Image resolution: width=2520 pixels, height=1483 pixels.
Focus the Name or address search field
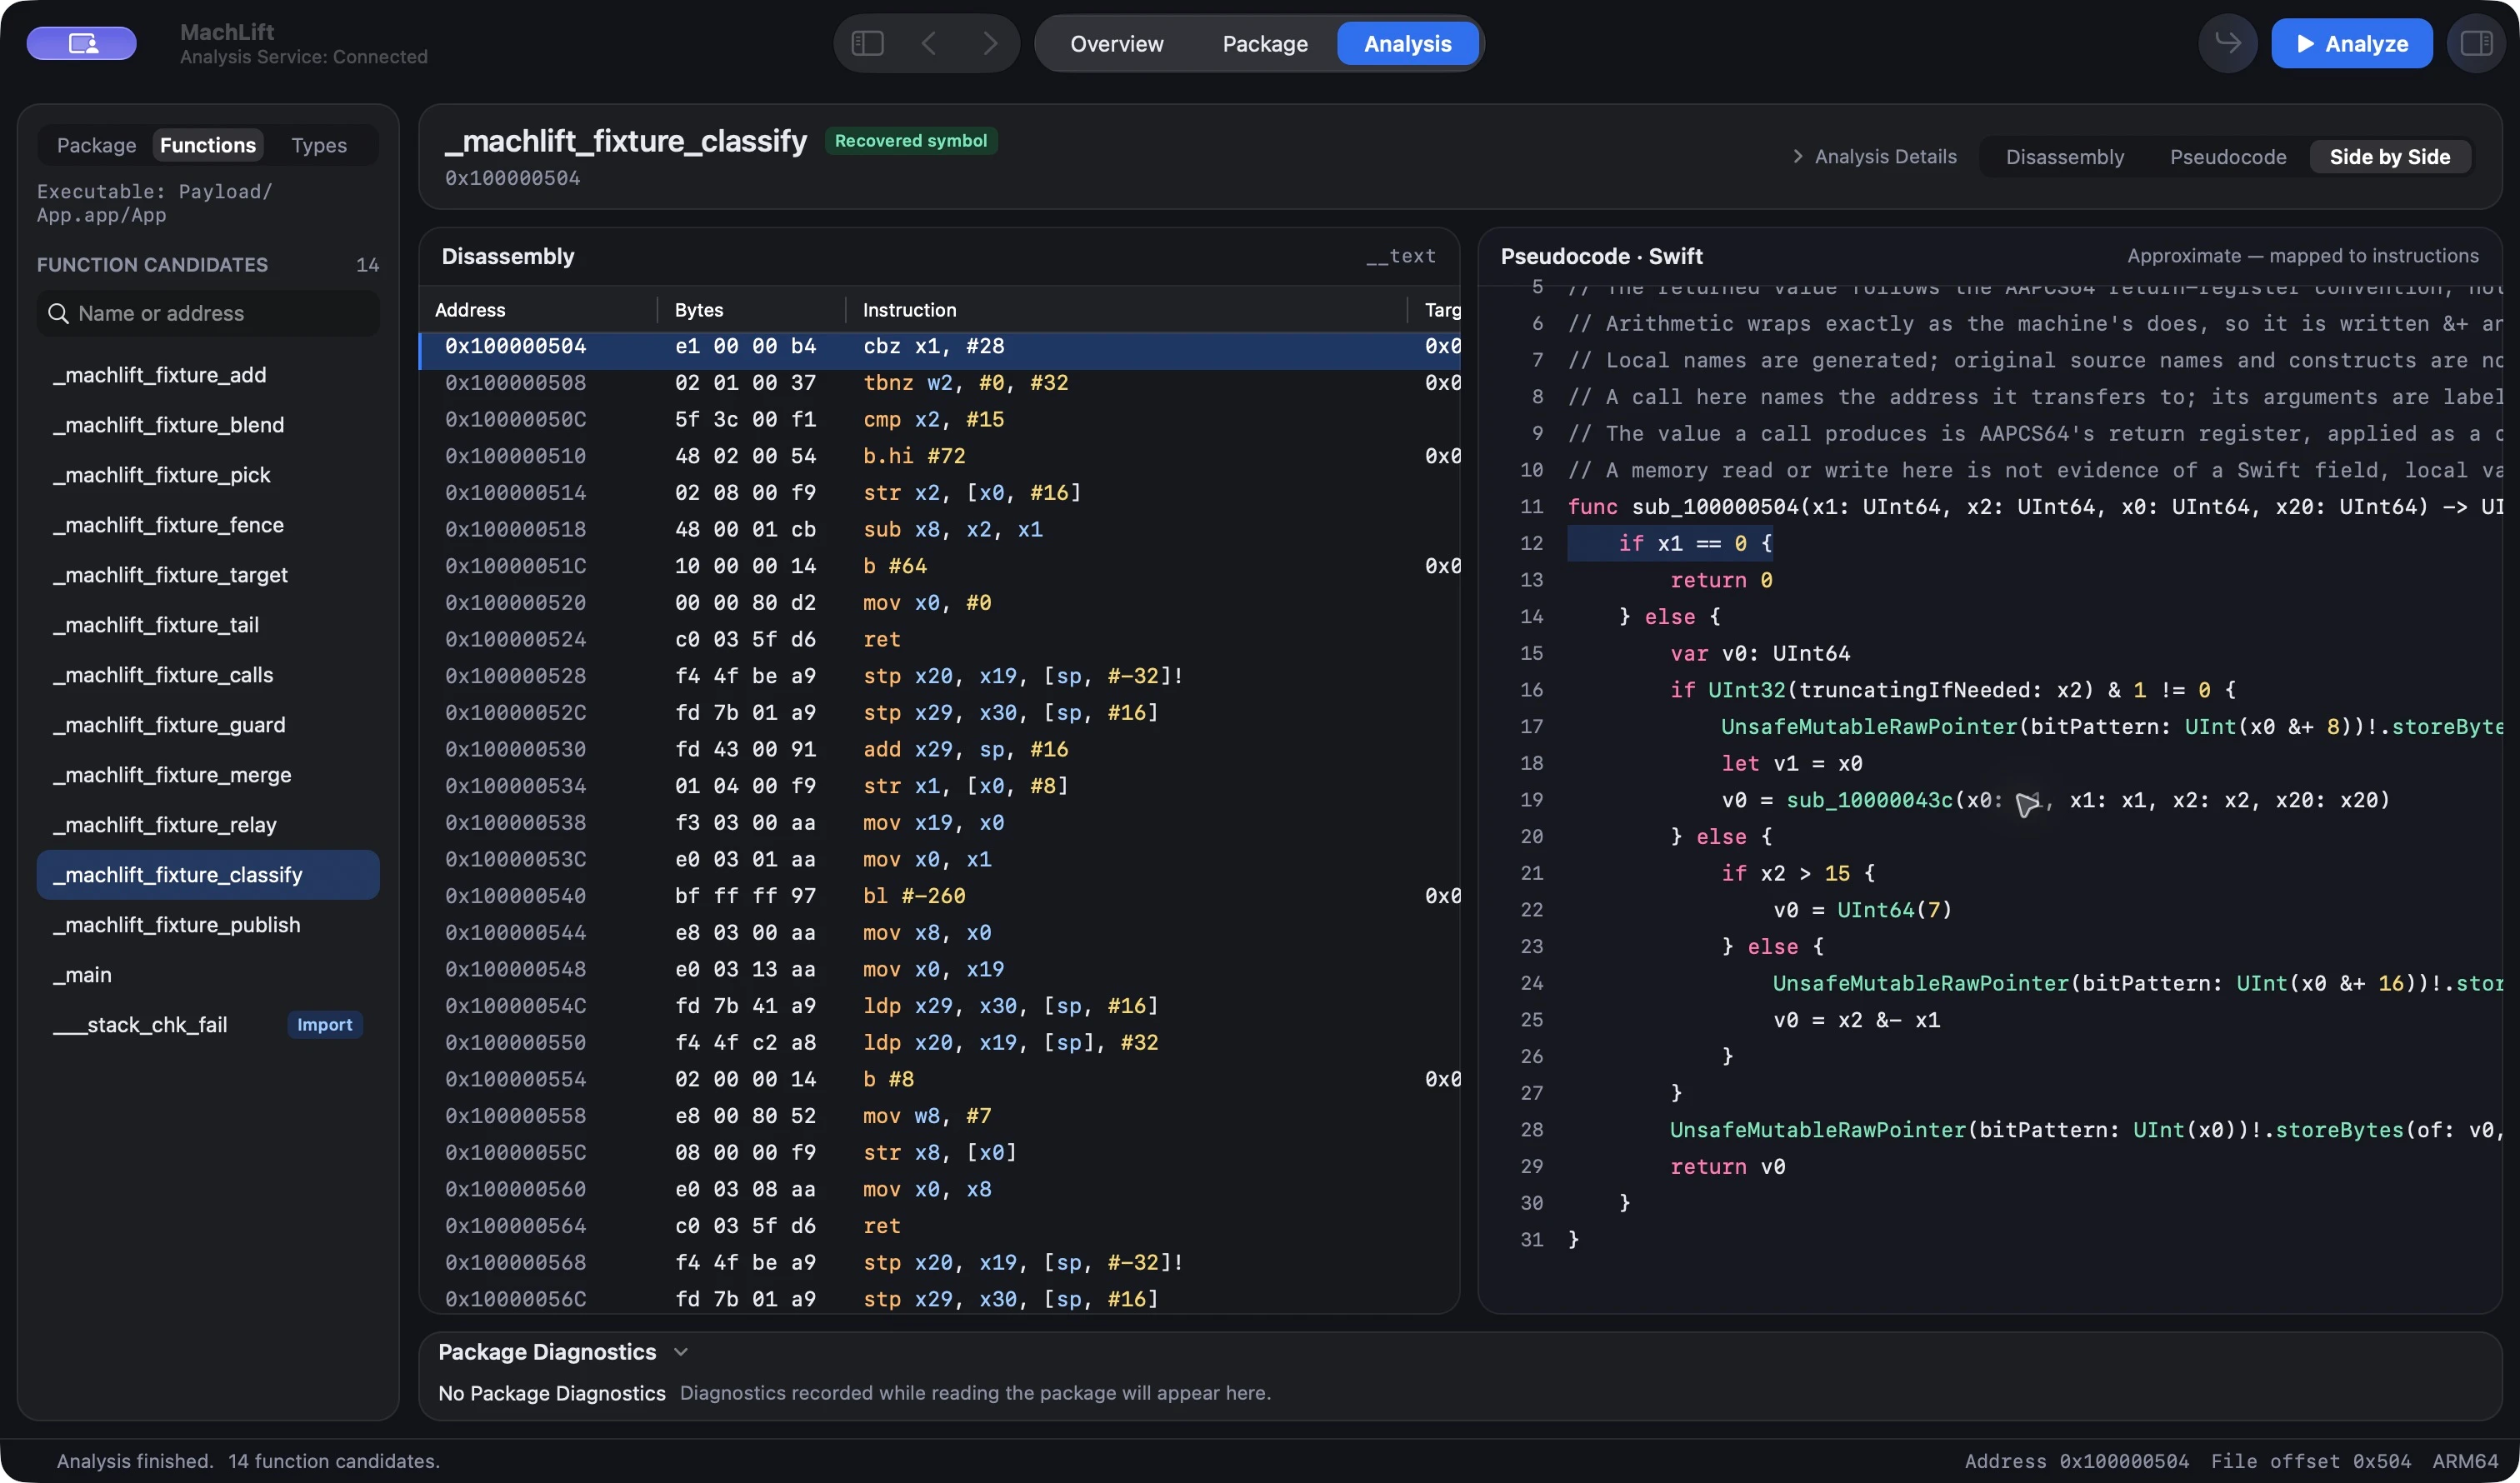coord(208,313)
